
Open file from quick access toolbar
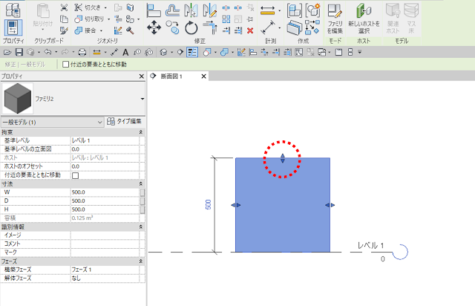[x=7, y=53]
